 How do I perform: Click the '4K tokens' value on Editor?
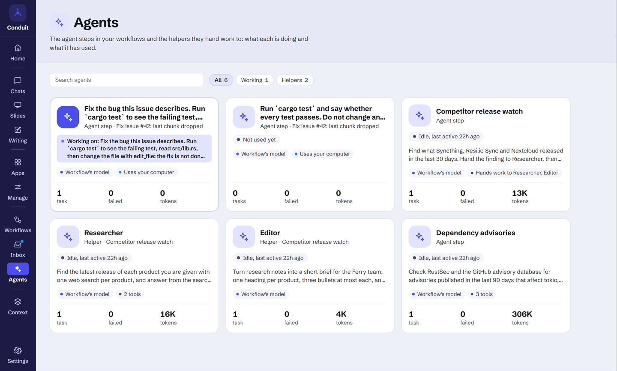[344, 317]
